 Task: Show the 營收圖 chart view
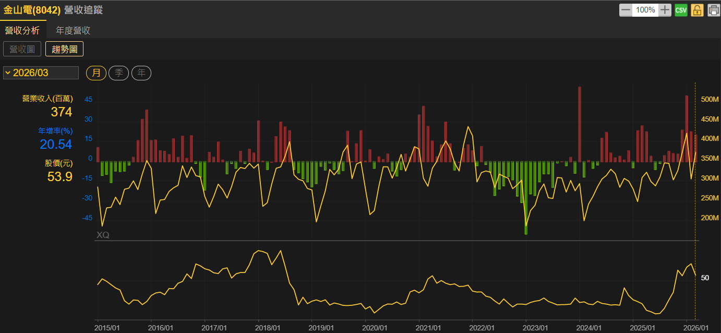point(22,49)
